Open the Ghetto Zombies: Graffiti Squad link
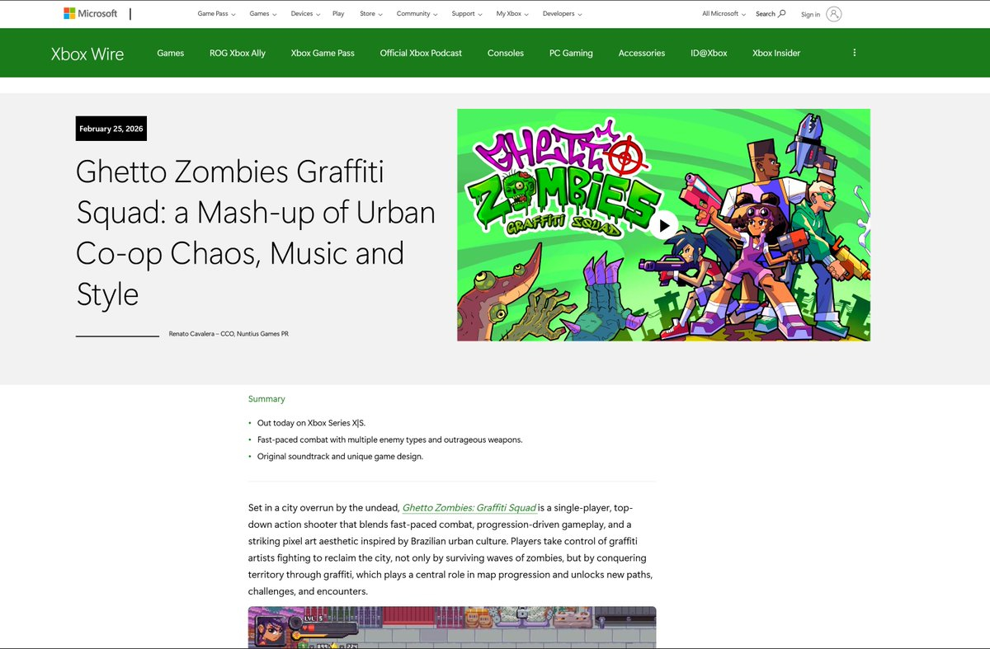 click(469, 508)
